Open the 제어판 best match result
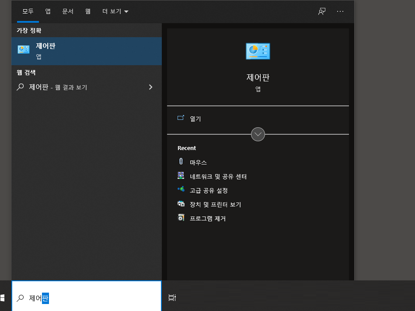This screenshot has height=311, width=415. pos(87,51)
